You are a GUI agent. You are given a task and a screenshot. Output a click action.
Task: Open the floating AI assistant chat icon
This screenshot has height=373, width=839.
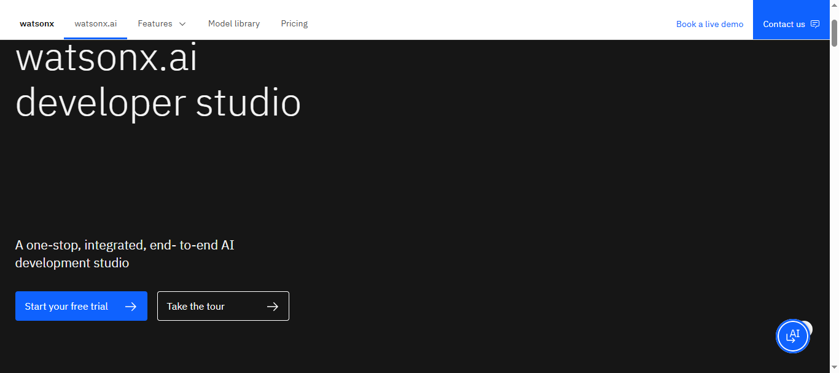[792, 336]
